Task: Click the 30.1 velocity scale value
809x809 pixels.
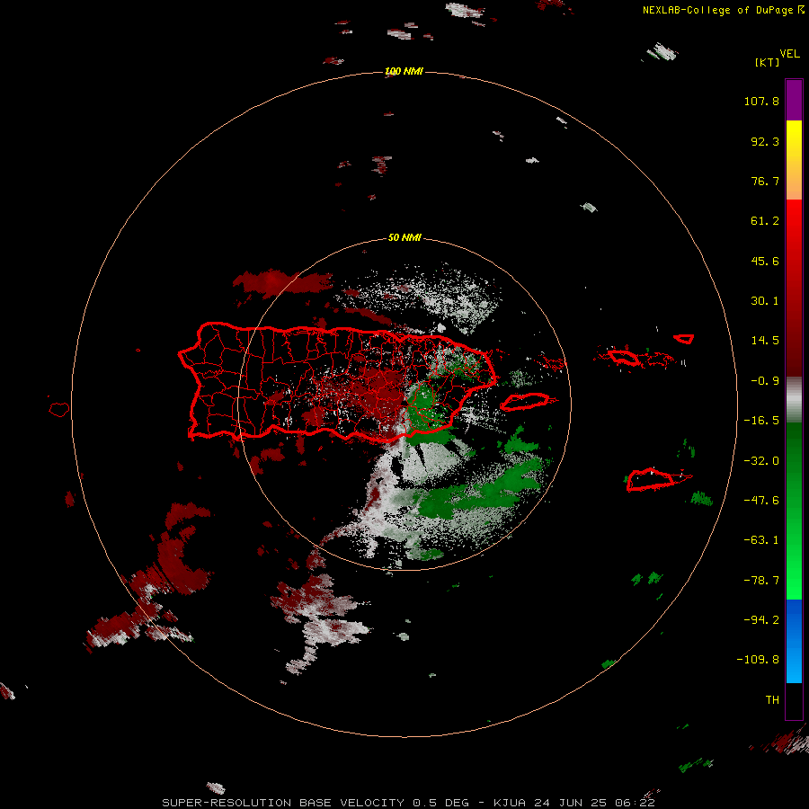Action: pos(765,301)
